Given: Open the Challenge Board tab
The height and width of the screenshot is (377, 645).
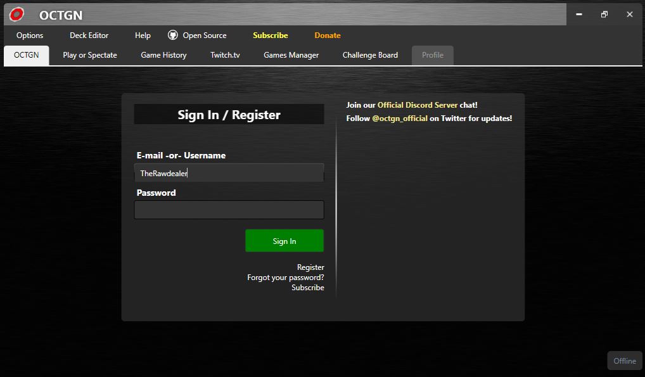Looking at the screenshot, I should click(370, 55).
